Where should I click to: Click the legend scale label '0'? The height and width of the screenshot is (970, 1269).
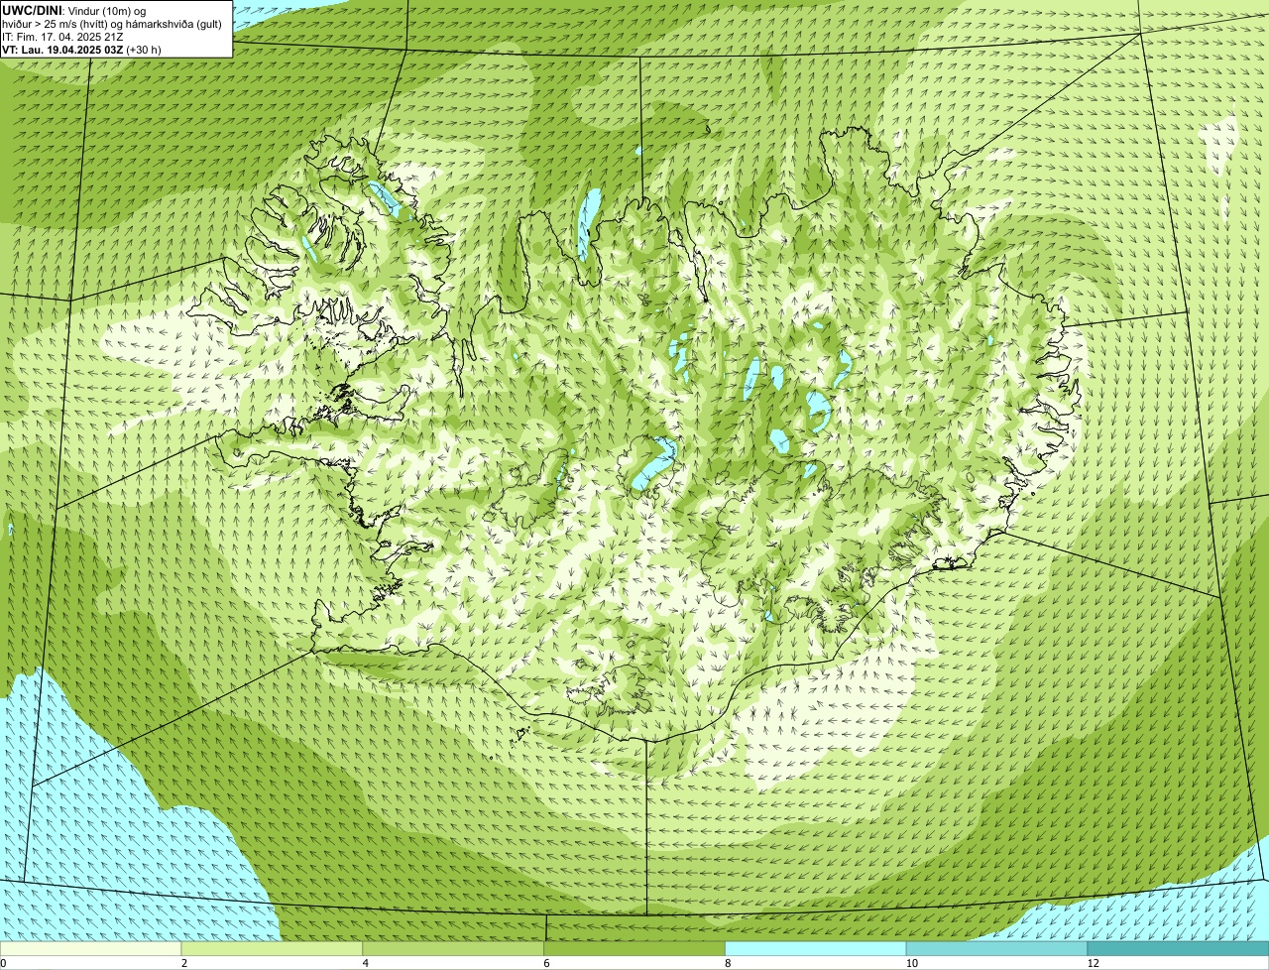tap(3, 963)
